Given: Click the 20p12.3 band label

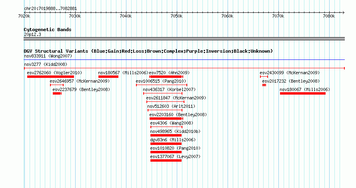Looking at the screenshot, I should 32,34.
